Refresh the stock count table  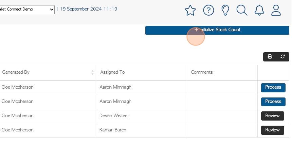282,57
